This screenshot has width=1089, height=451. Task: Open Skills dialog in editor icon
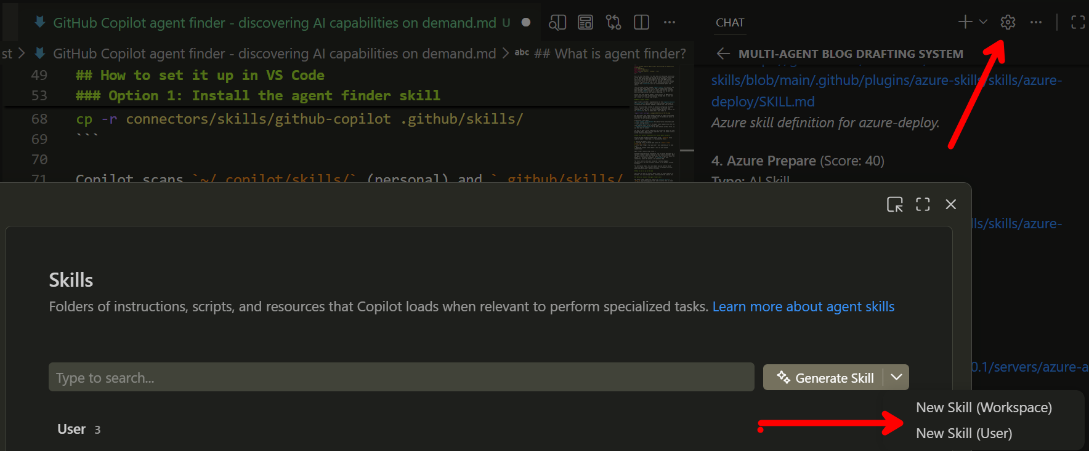895,204
